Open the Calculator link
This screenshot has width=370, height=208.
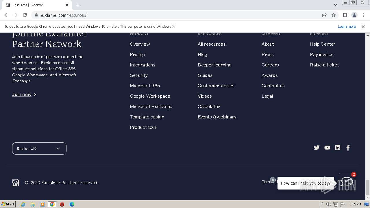coord(209,107)
